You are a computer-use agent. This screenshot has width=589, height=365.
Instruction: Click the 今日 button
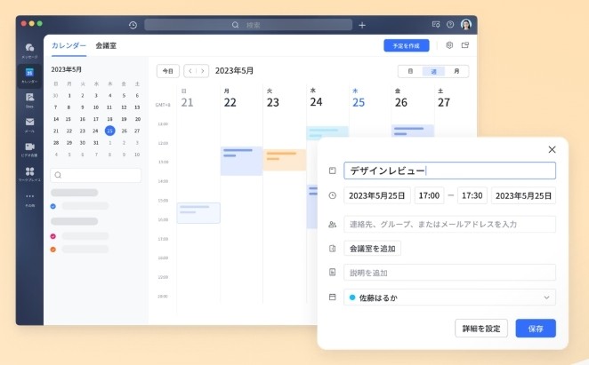pos(168,71)
